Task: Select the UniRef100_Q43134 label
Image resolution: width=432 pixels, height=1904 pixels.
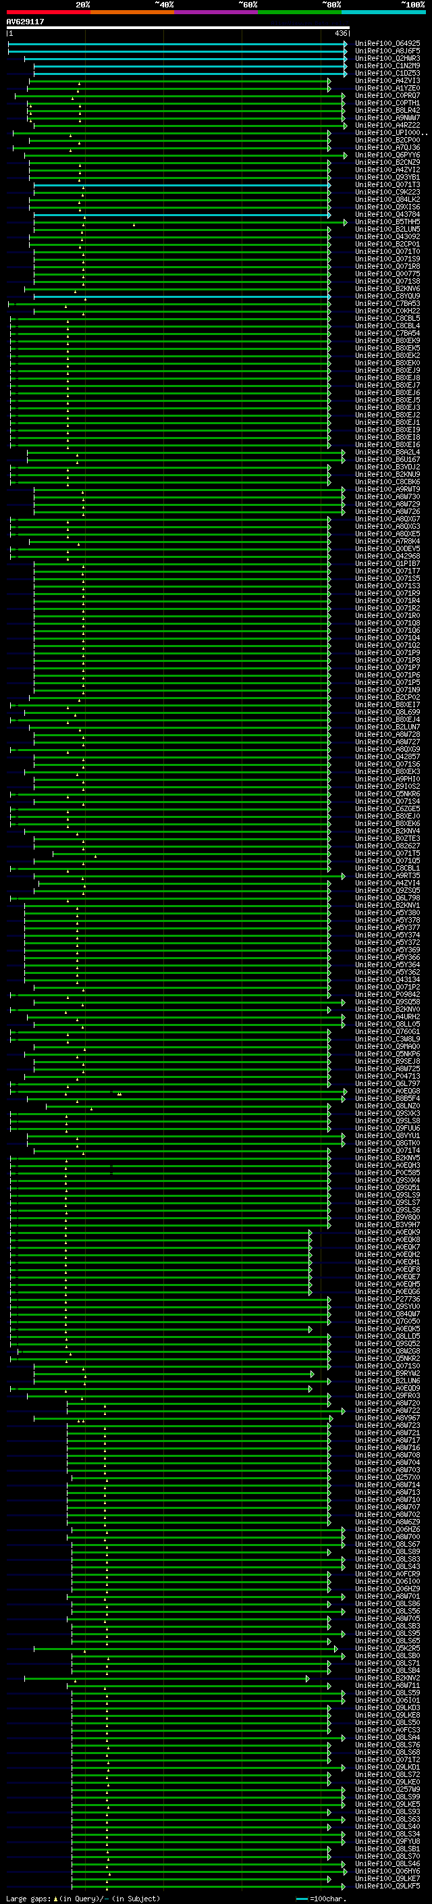Action: [x=387, y=979]
